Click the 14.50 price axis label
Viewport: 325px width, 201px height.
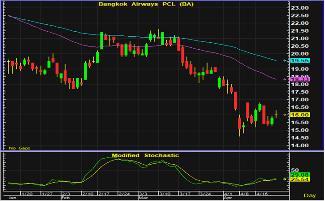(x=300, y=138)
